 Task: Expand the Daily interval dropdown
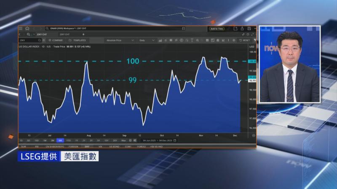tap(147, 40)
